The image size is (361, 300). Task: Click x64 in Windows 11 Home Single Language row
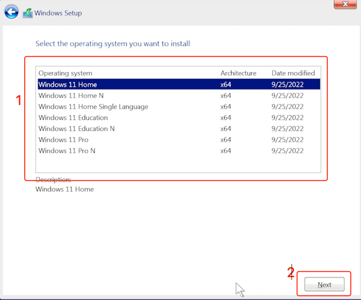point(226,106)
